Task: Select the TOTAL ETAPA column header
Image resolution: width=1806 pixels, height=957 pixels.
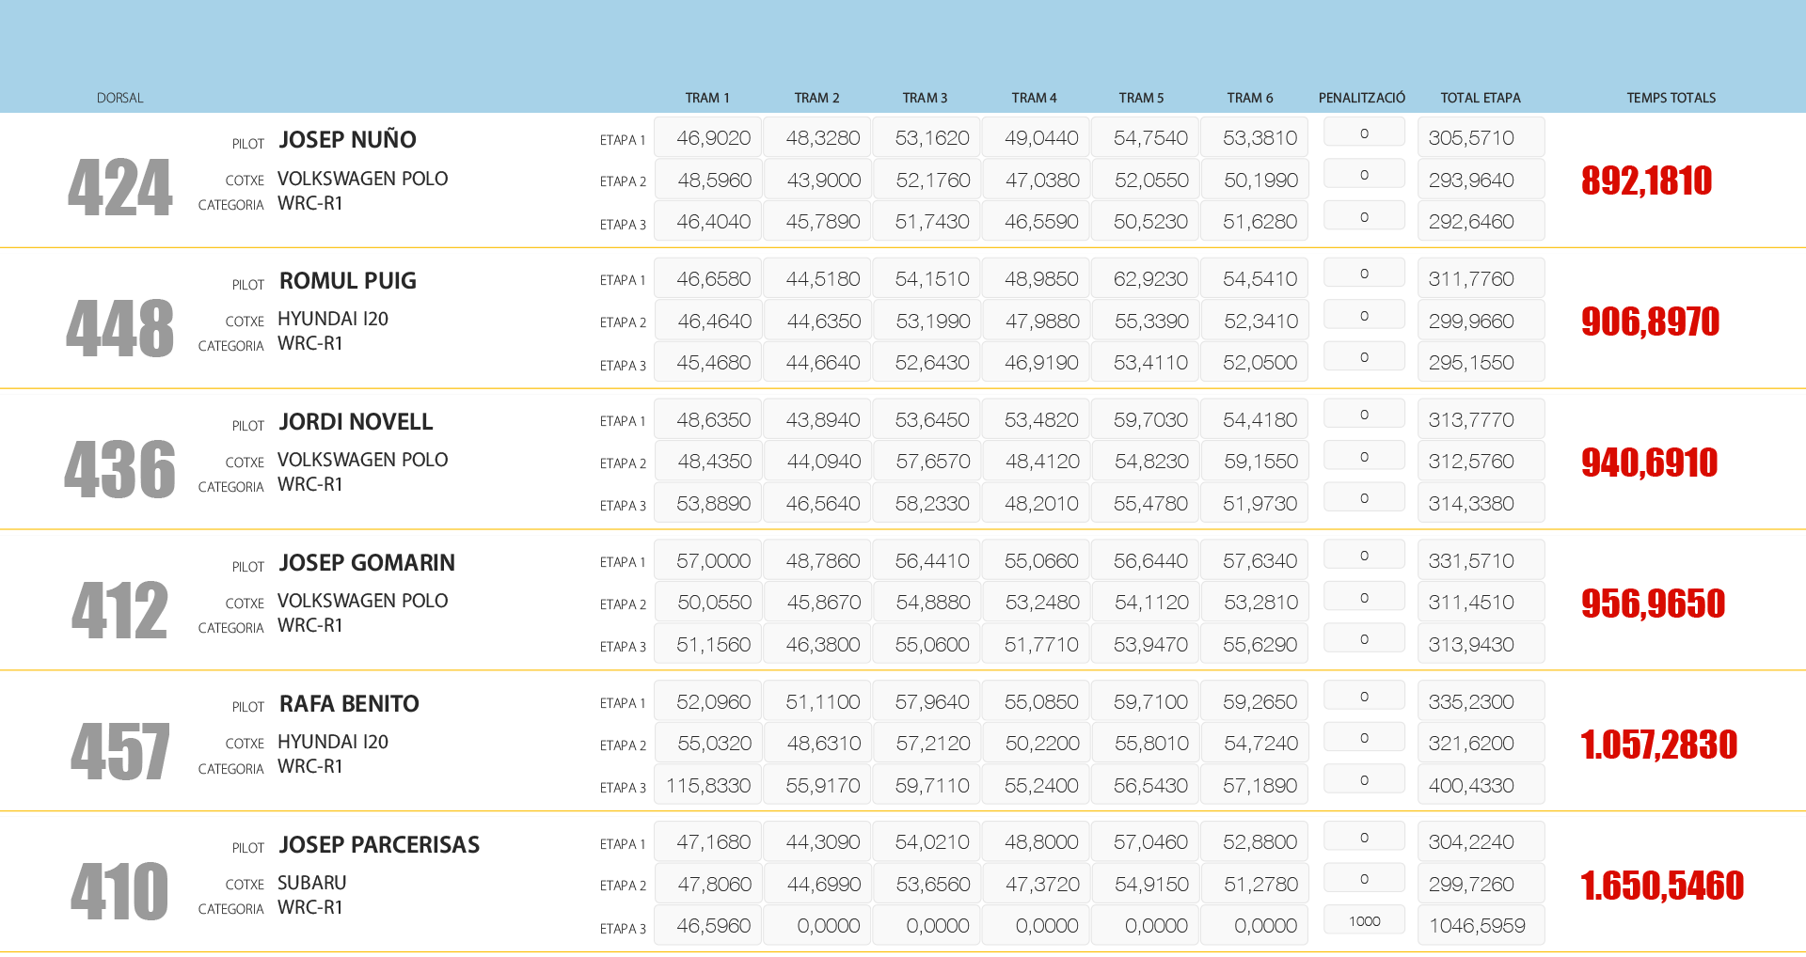Action: (1480, 98)
